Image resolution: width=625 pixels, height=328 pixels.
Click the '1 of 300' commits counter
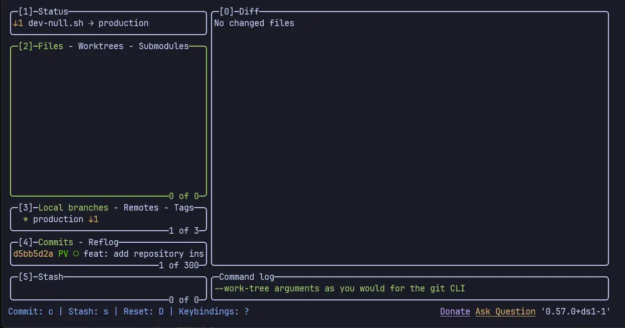(179, 265)
